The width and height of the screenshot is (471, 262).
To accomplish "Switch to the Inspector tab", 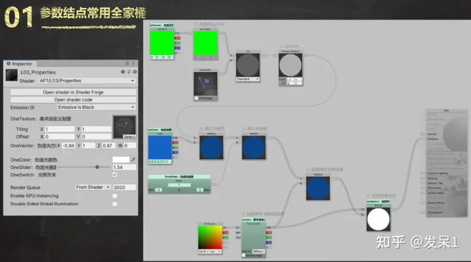I will coord(20,64).
